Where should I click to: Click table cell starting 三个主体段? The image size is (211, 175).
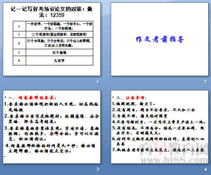coord(59,43)
